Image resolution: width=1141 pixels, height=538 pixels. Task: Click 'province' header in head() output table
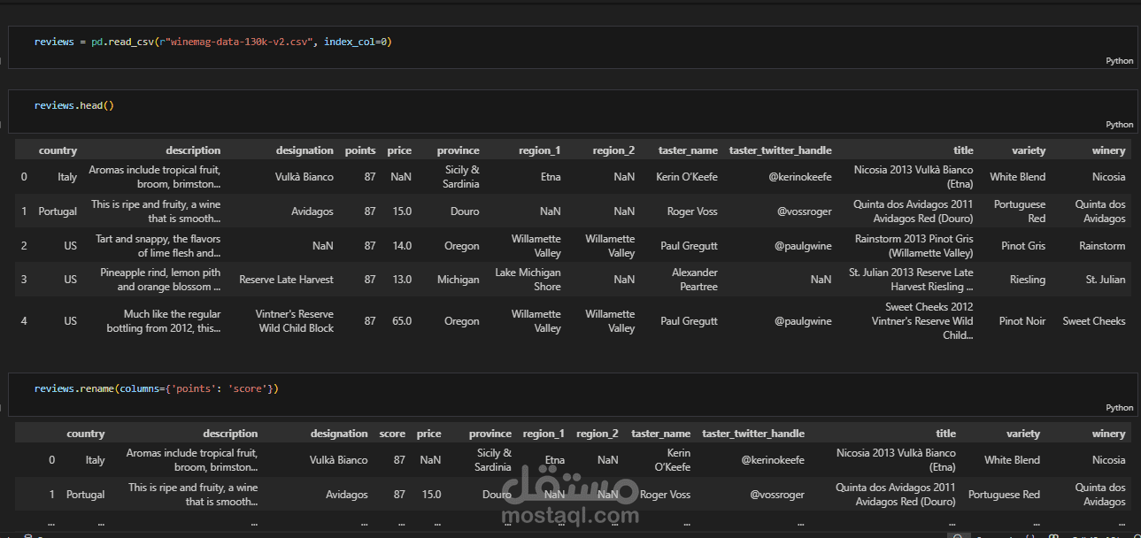tap(458, 150)
